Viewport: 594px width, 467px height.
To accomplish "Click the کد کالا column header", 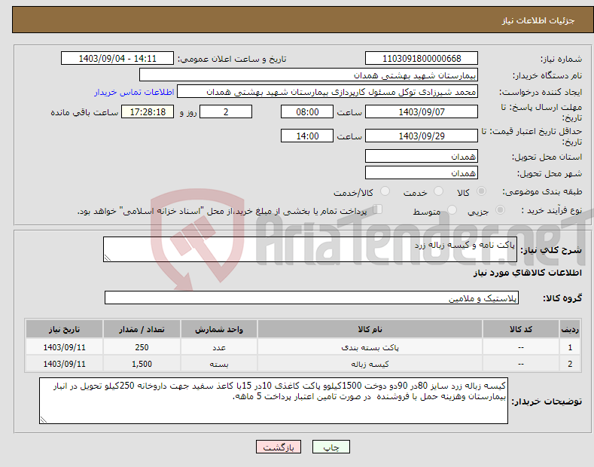I will click(x=520, y=329).
